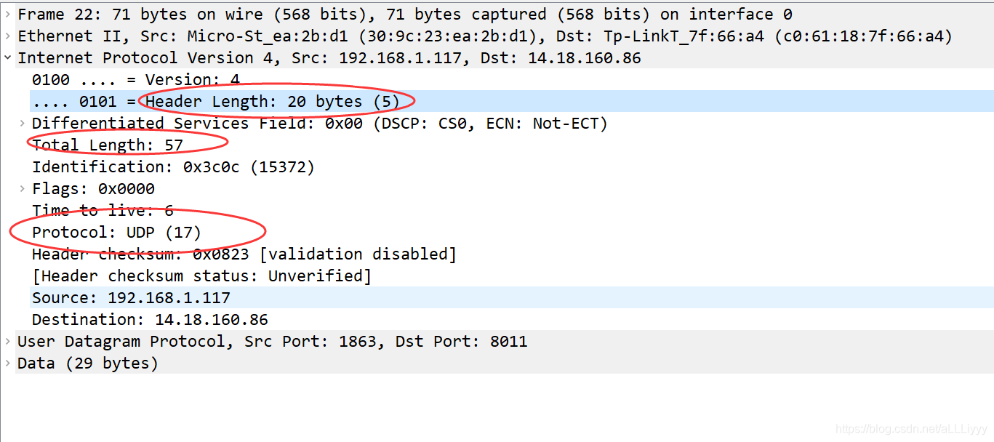Select the Header checksum status row
This screenshot has width=994, height=442.
point(201,276)
